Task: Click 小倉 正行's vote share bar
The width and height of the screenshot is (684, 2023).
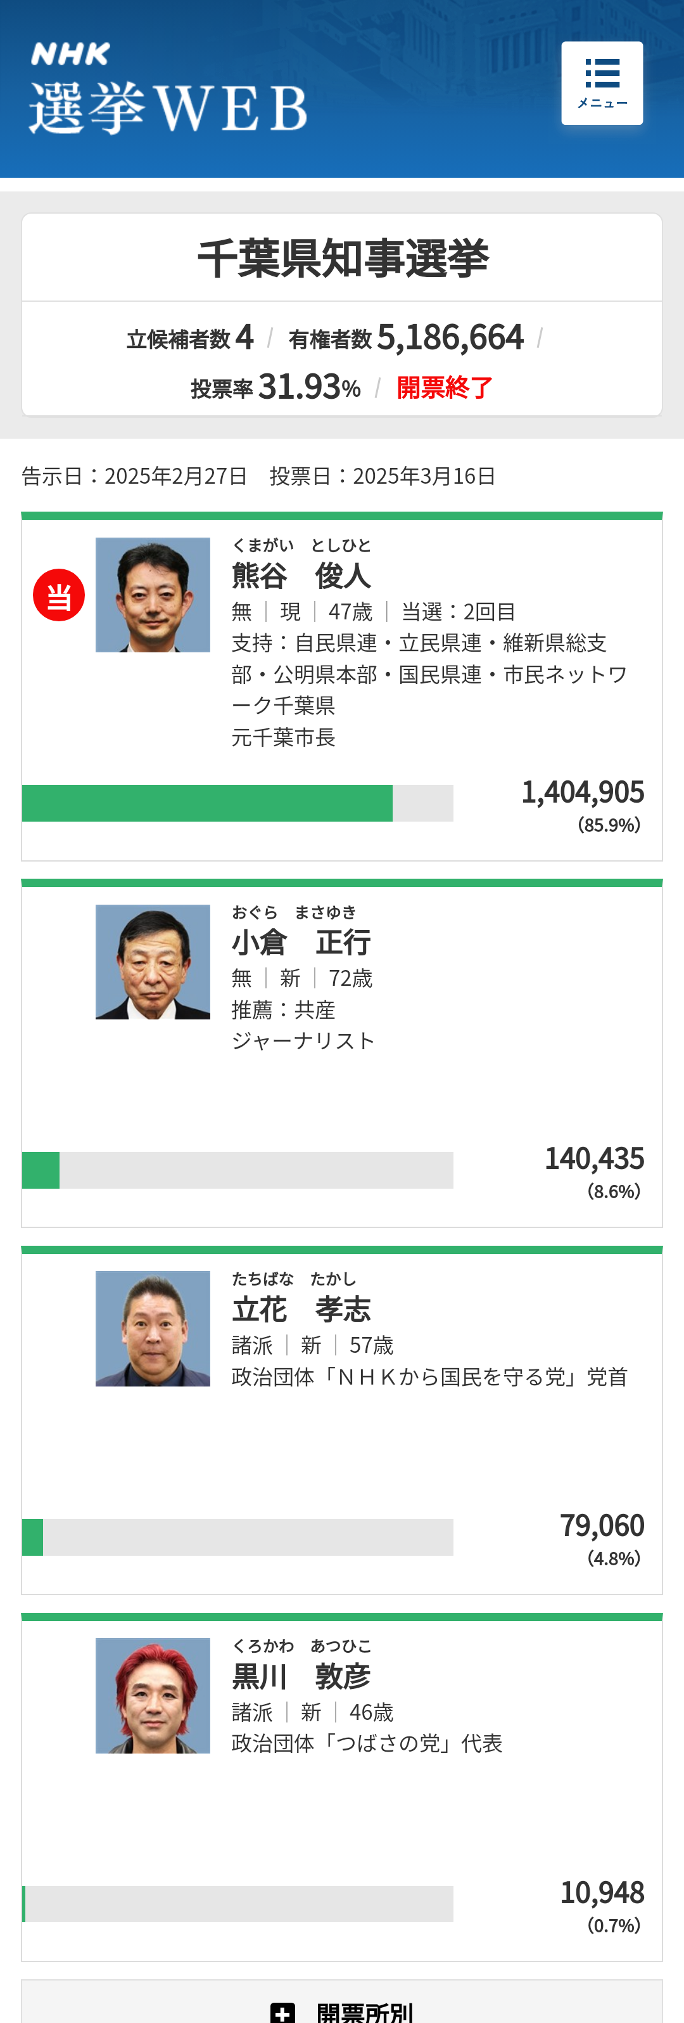Action: [x=237, y=1170]
